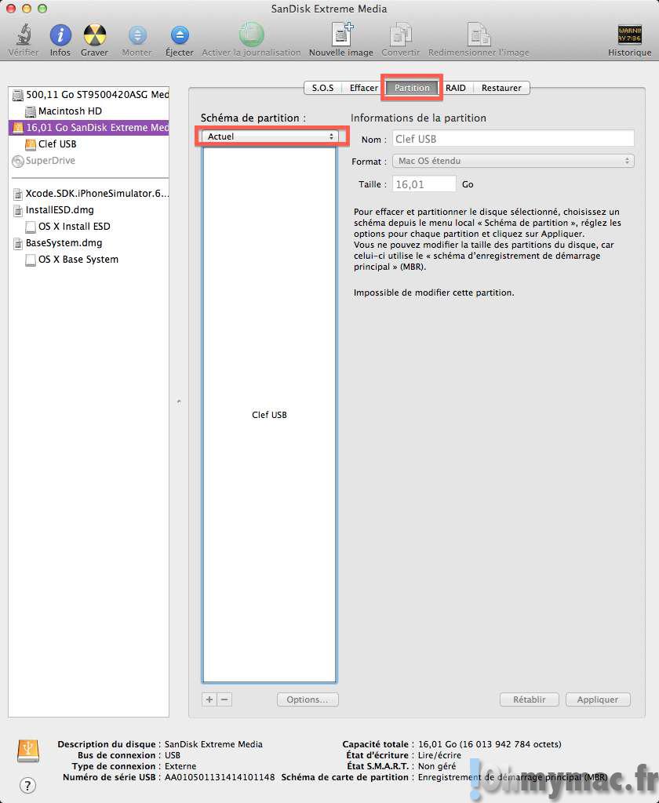The image size is (659, 803).
Task: Select the Restaurer tab
Action: (501, 88)
